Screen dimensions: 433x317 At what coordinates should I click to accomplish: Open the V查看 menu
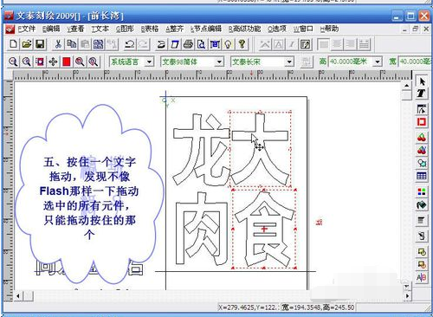(75, 29)
